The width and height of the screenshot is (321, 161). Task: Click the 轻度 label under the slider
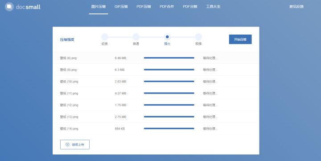pos(105,44)
